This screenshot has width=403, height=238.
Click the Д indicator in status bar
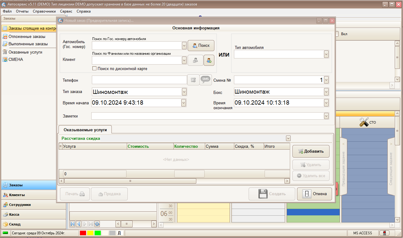(119, 233)
